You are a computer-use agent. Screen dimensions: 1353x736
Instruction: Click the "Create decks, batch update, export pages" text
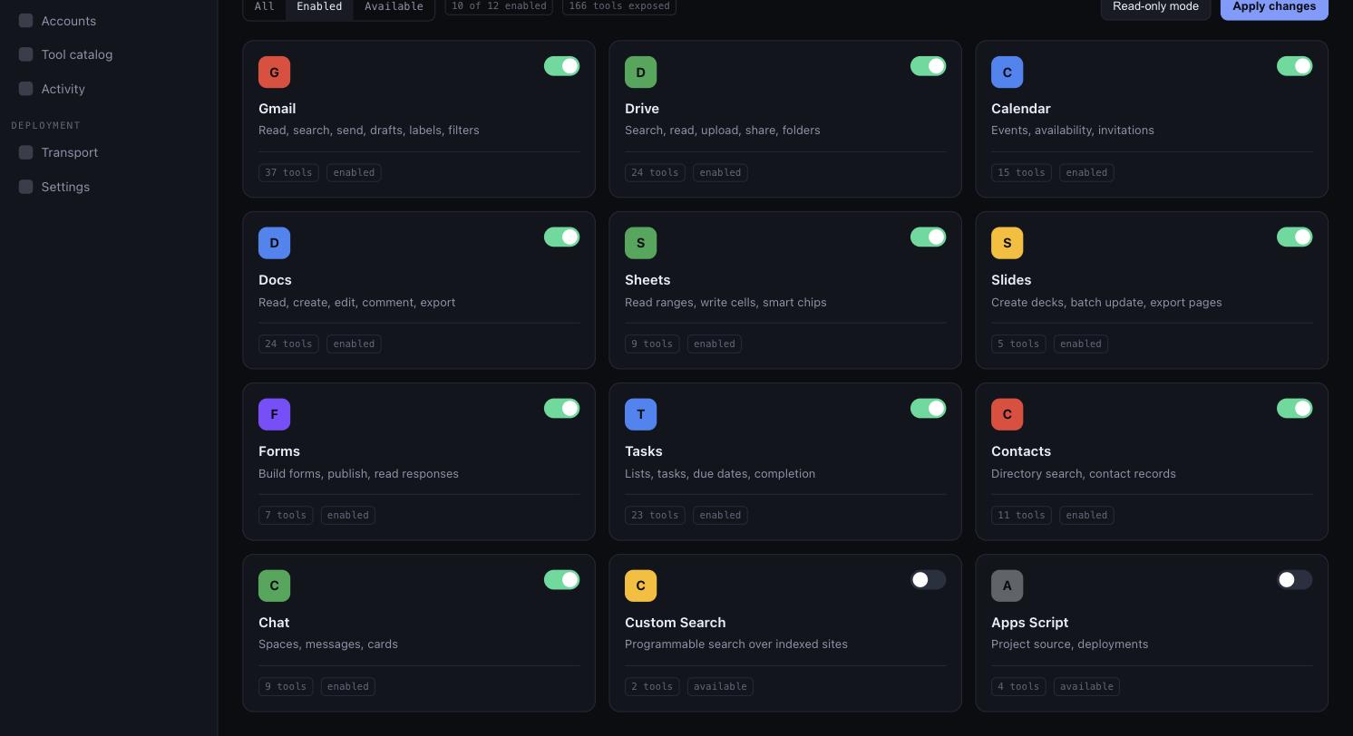coord(1106,303)
